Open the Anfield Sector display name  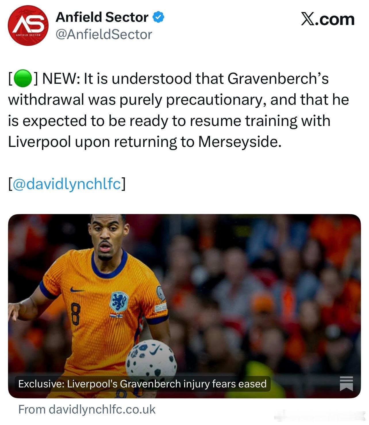(x=102, y=17)
